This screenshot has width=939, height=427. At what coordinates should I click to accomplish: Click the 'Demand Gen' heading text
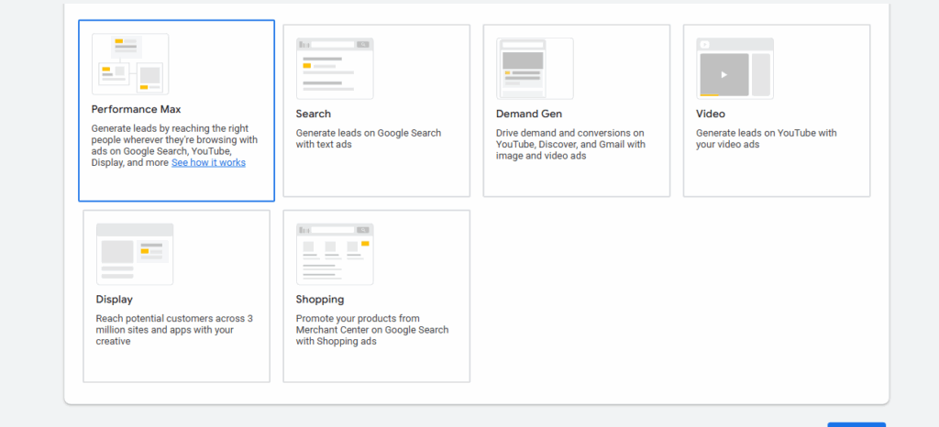click(529, 114)
